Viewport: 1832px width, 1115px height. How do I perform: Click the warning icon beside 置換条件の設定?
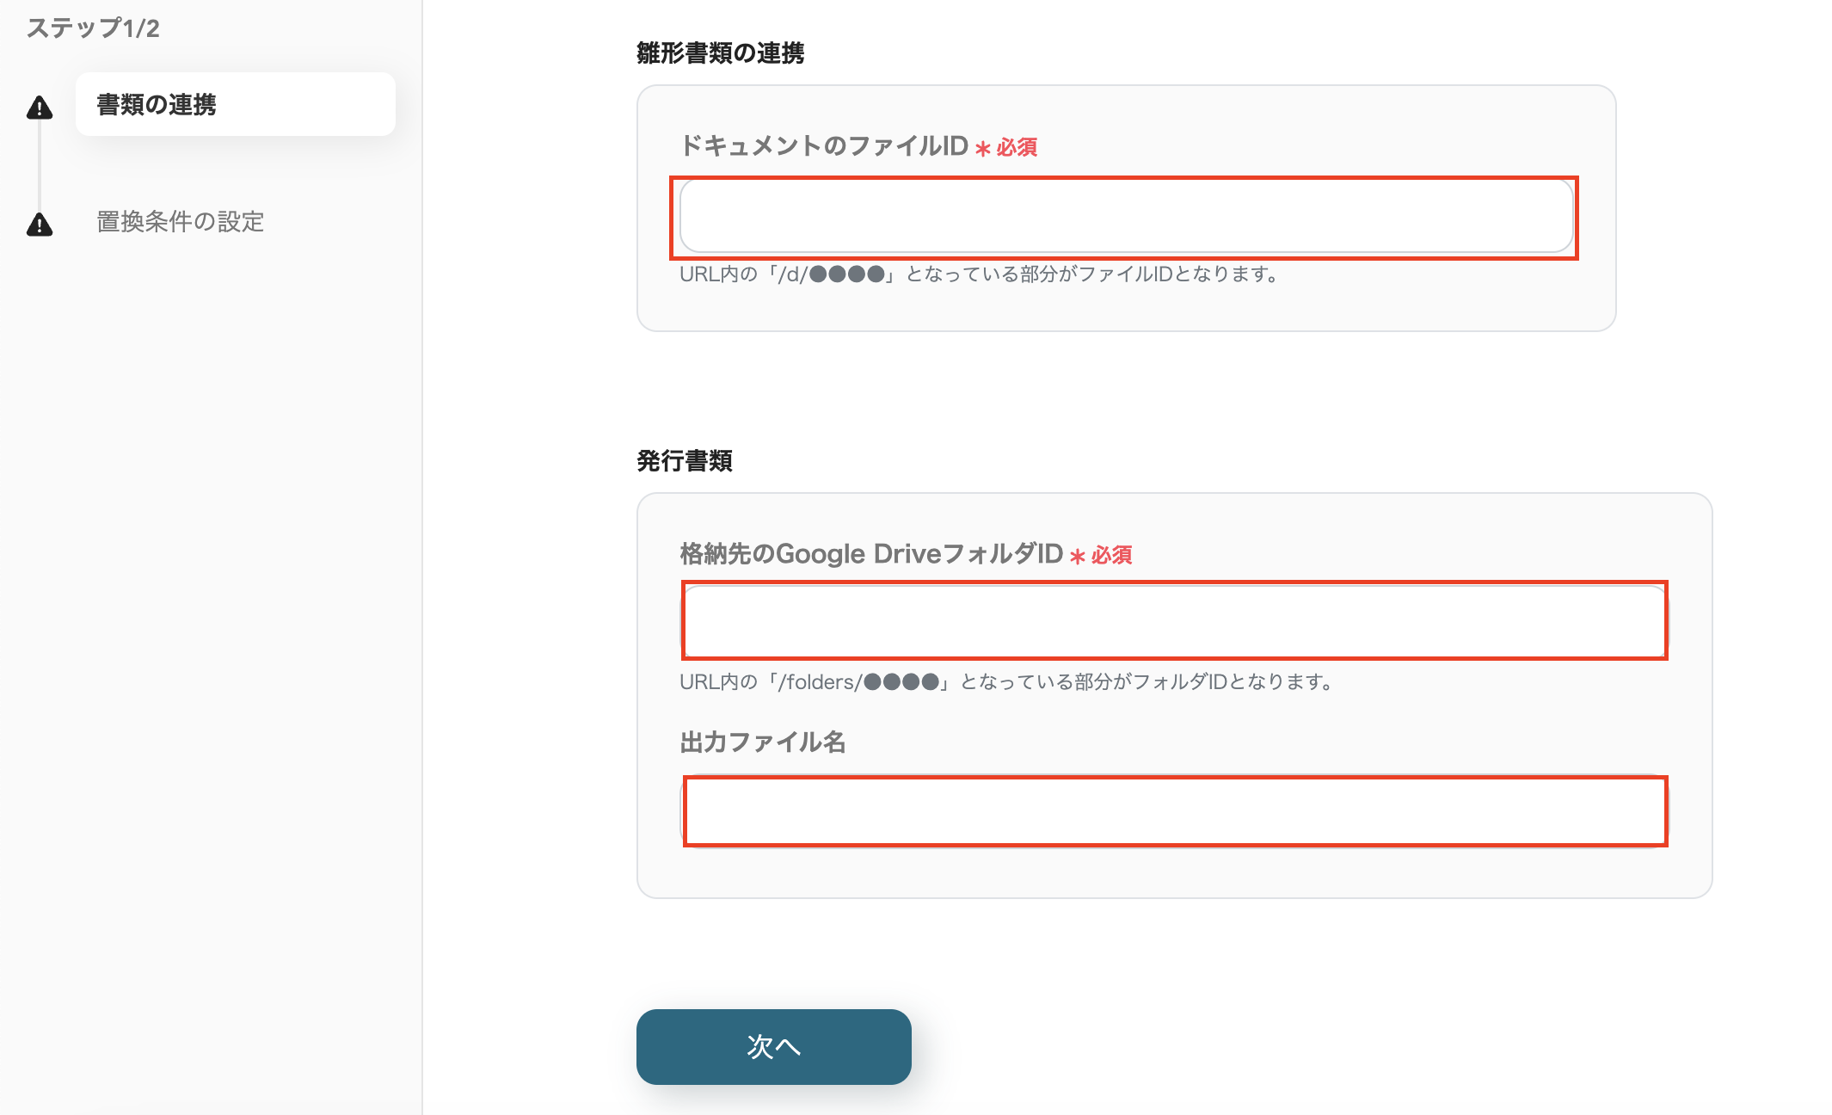point(38,223)
